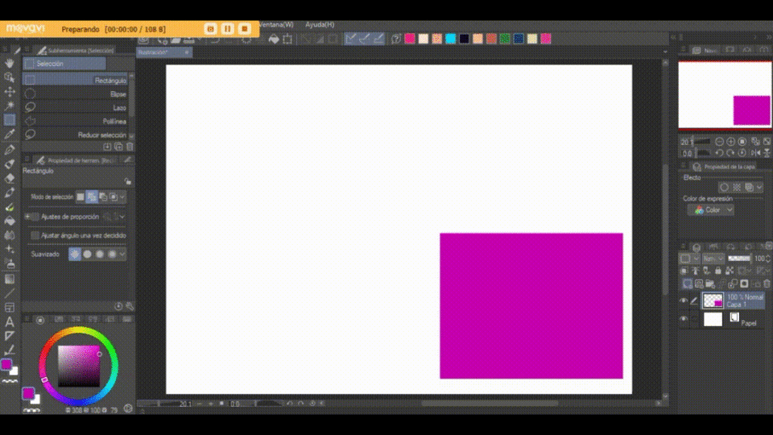Screen dimensions: 773x435
Task: Open Efecto options dropdown arrow
Action: tap(759, 188)
